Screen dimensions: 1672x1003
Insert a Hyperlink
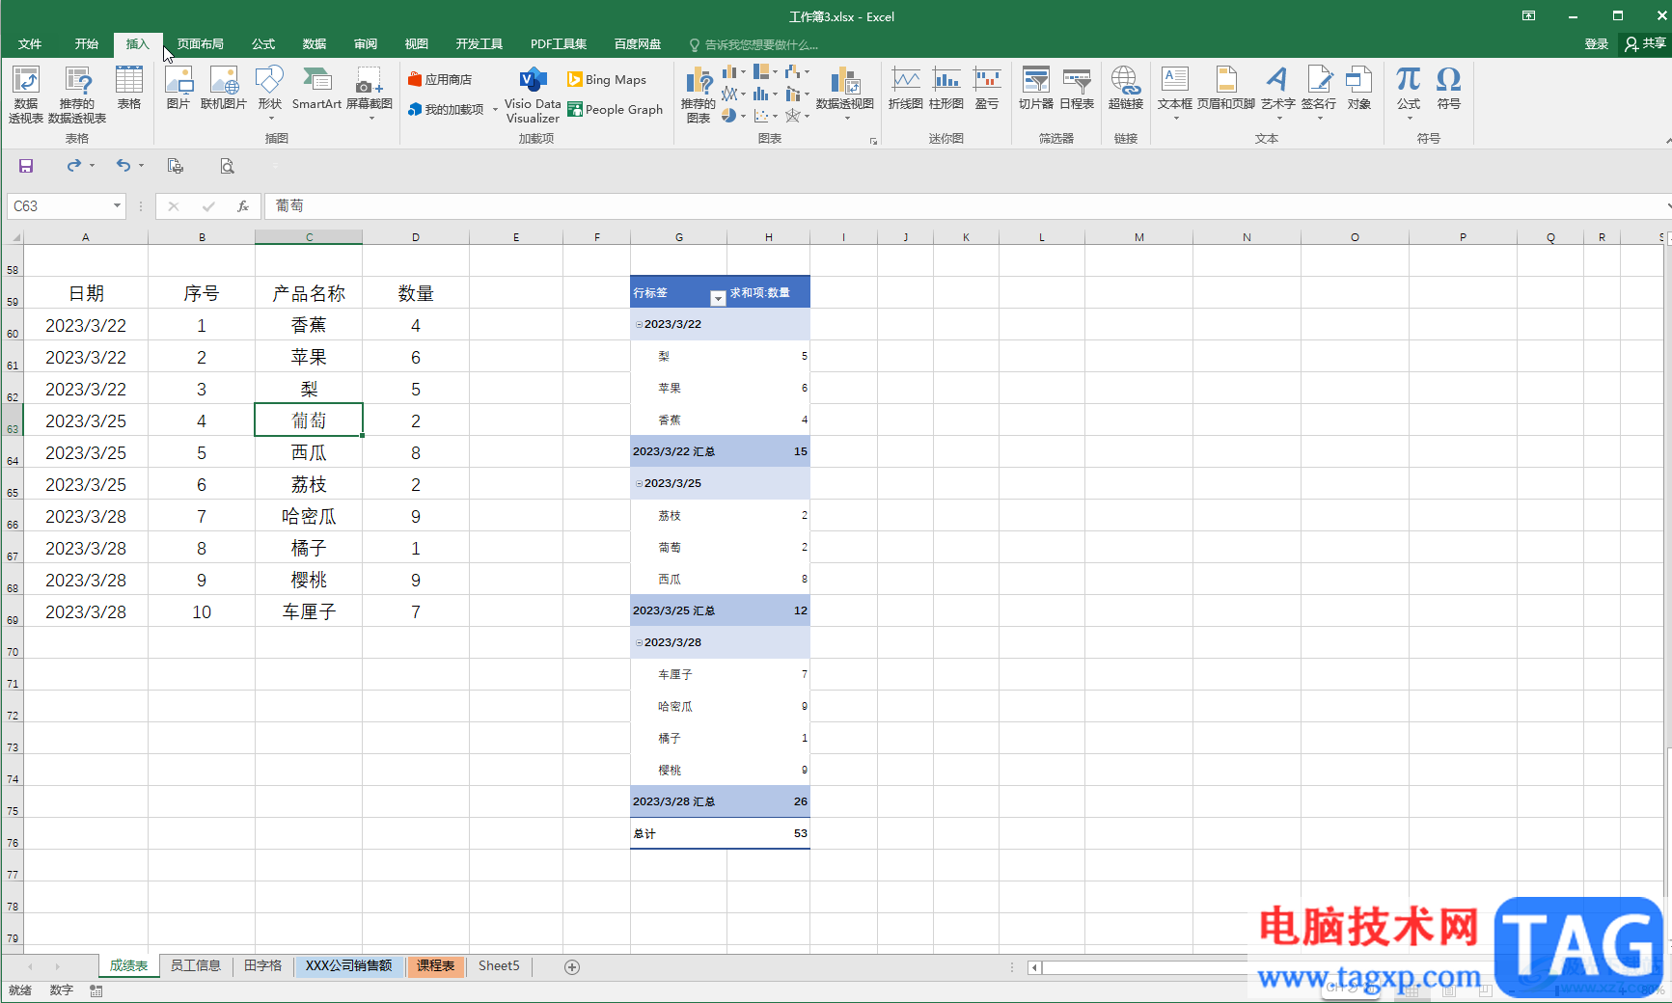(x=1126, y=88)
